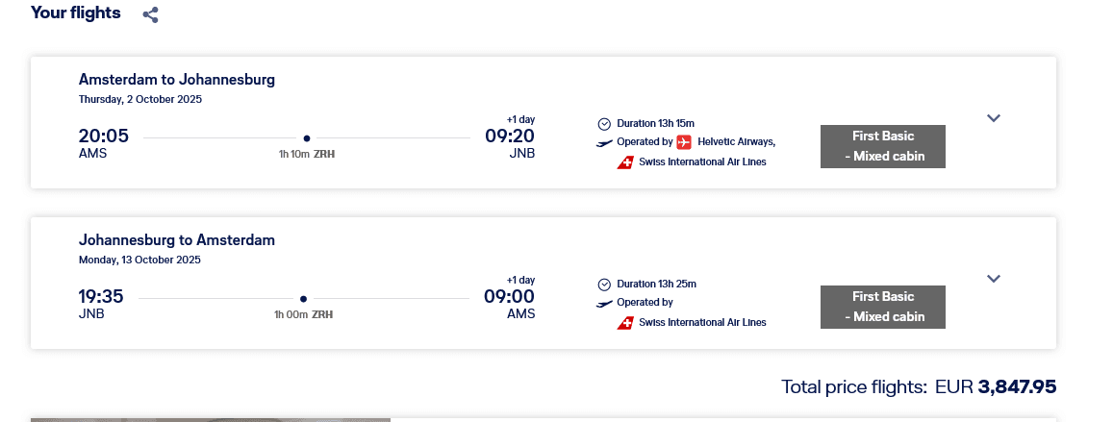Click the 09:00 AMS arrival time
1113x422 pixels.
point(509,297)
